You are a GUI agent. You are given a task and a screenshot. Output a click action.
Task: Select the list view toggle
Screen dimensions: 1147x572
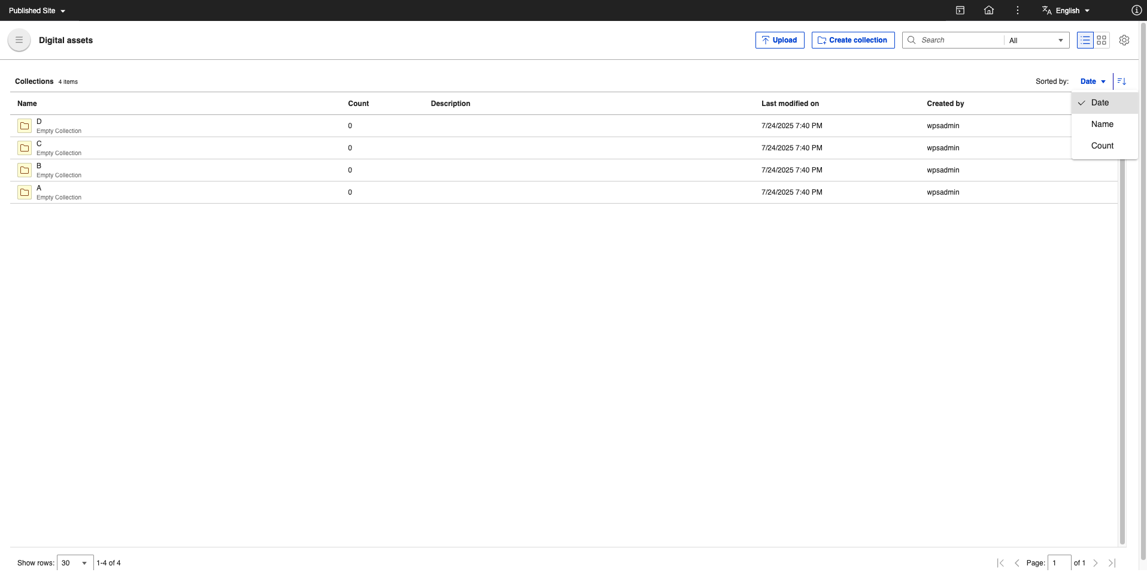pos(1084,40)
